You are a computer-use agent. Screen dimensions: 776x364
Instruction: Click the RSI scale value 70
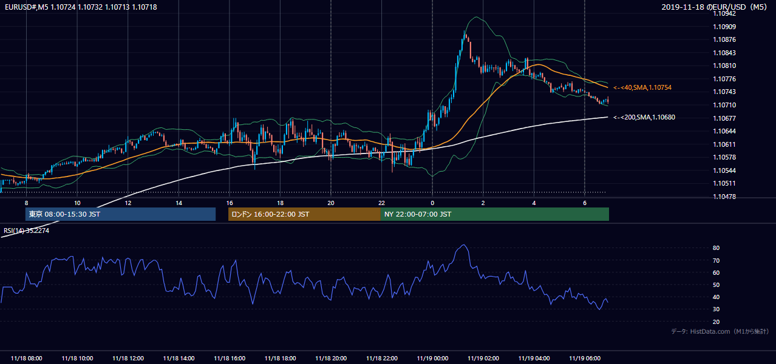[x=716, y=260]
